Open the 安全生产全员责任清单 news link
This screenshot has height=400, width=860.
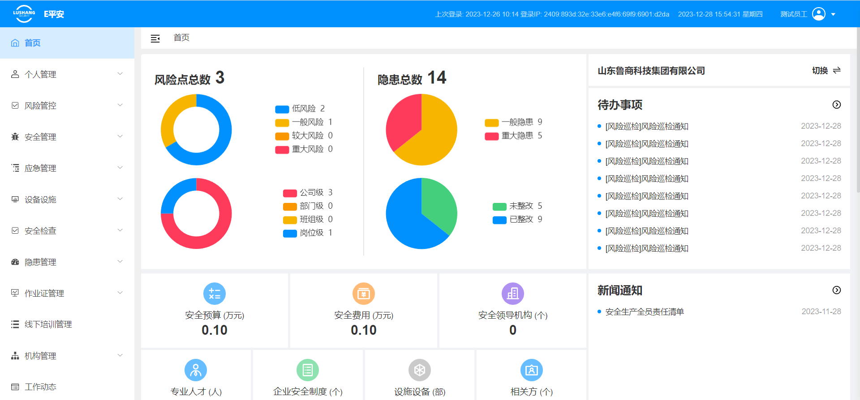click(x=645, y=312)
